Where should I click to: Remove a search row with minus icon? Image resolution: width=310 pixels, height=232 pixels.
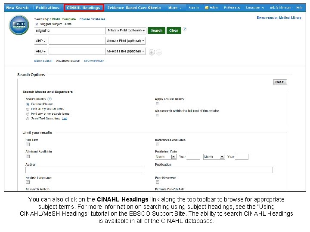coord(159,52)
